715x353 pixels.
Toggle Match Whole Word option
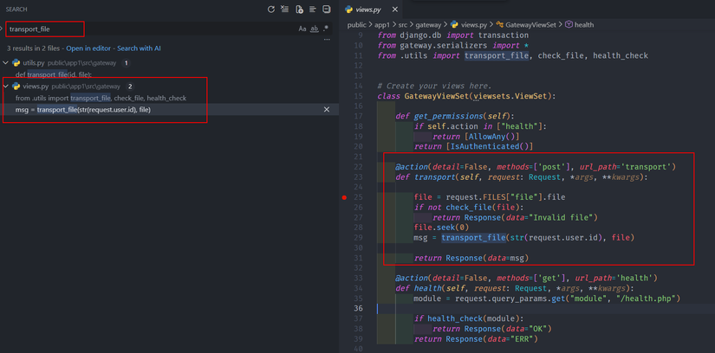coord(314,29)
